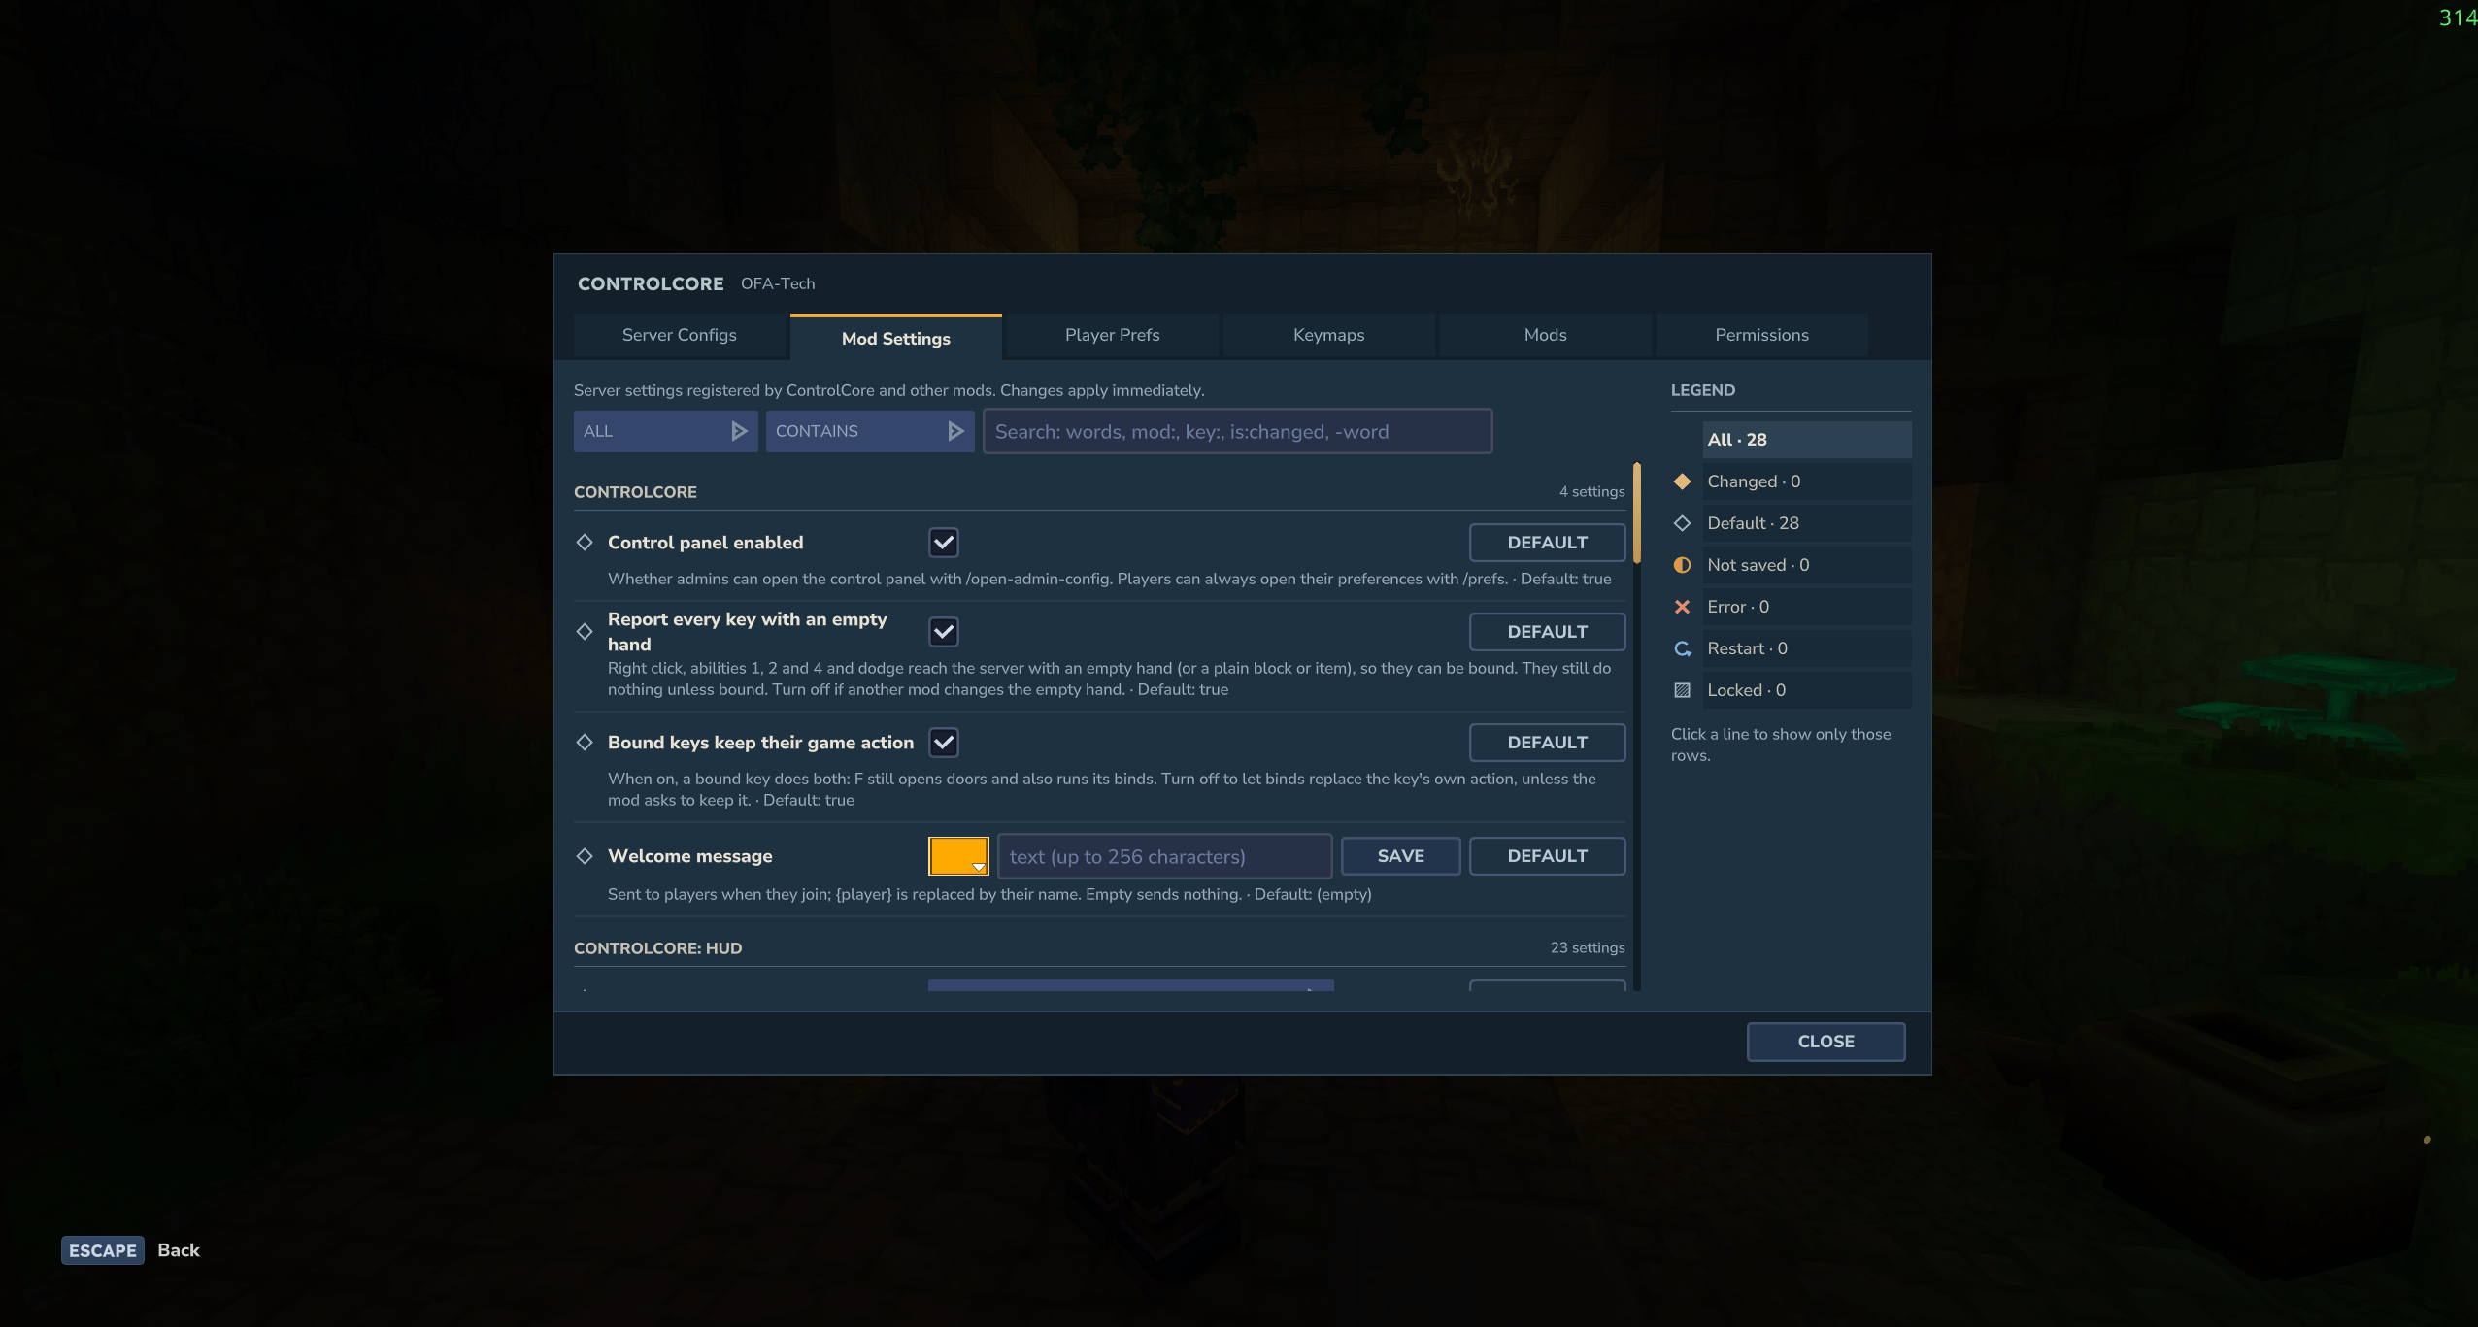Switch to Permissions tab
Viewport: 2478px width, 1327px height.
(1762, 335)
